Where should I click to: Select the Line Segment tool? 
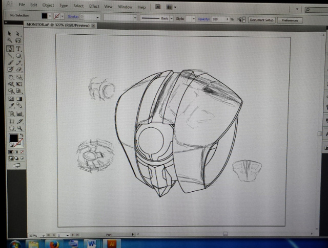point(10,56)
